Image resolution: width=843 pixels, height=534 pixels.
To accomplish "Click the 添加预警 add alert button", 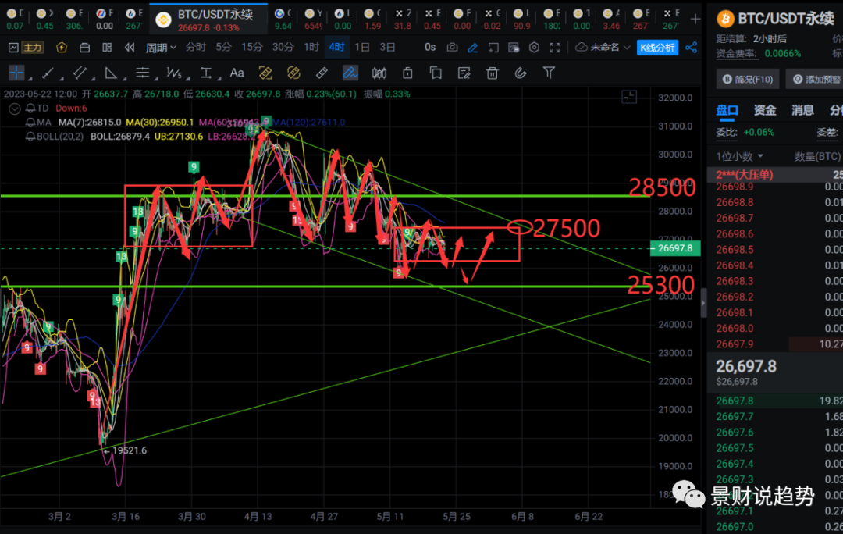I will pos(816,79).
